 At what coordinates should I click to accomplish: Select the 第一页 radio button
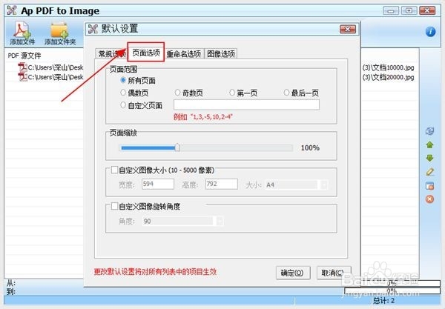[232, 93]
